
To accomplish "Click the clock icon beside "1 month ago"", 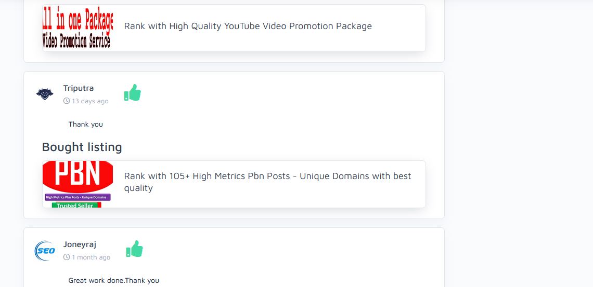I will (x=67, y=257).
